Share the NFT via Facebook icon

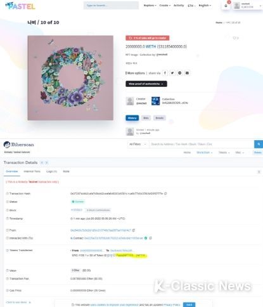point(165,73)
